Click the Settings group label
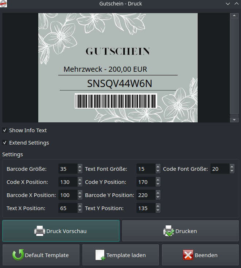The height and width of the screenshot is (268, 241). [x=12, y=154]
